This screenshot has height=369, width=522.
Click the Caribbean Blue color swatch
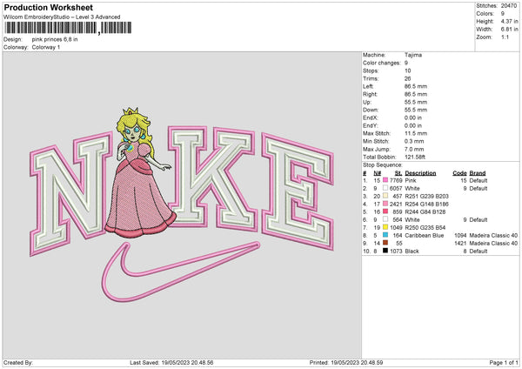click(385, 235)
